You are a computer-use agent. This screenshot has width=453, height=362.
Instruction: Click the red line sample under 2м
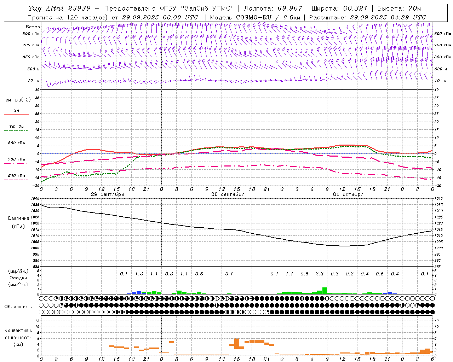(16, 115)
